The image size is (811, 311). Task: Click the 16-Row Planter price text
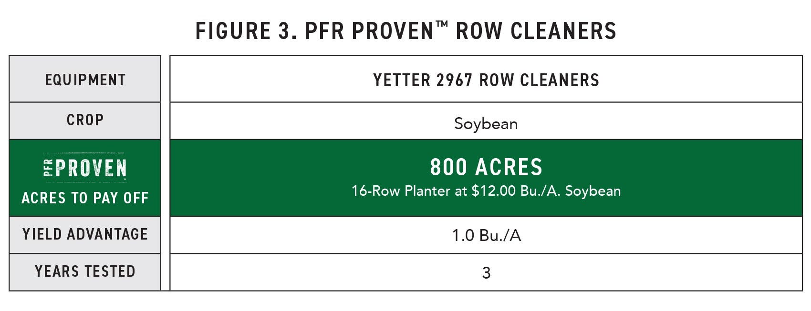(486, 191)
